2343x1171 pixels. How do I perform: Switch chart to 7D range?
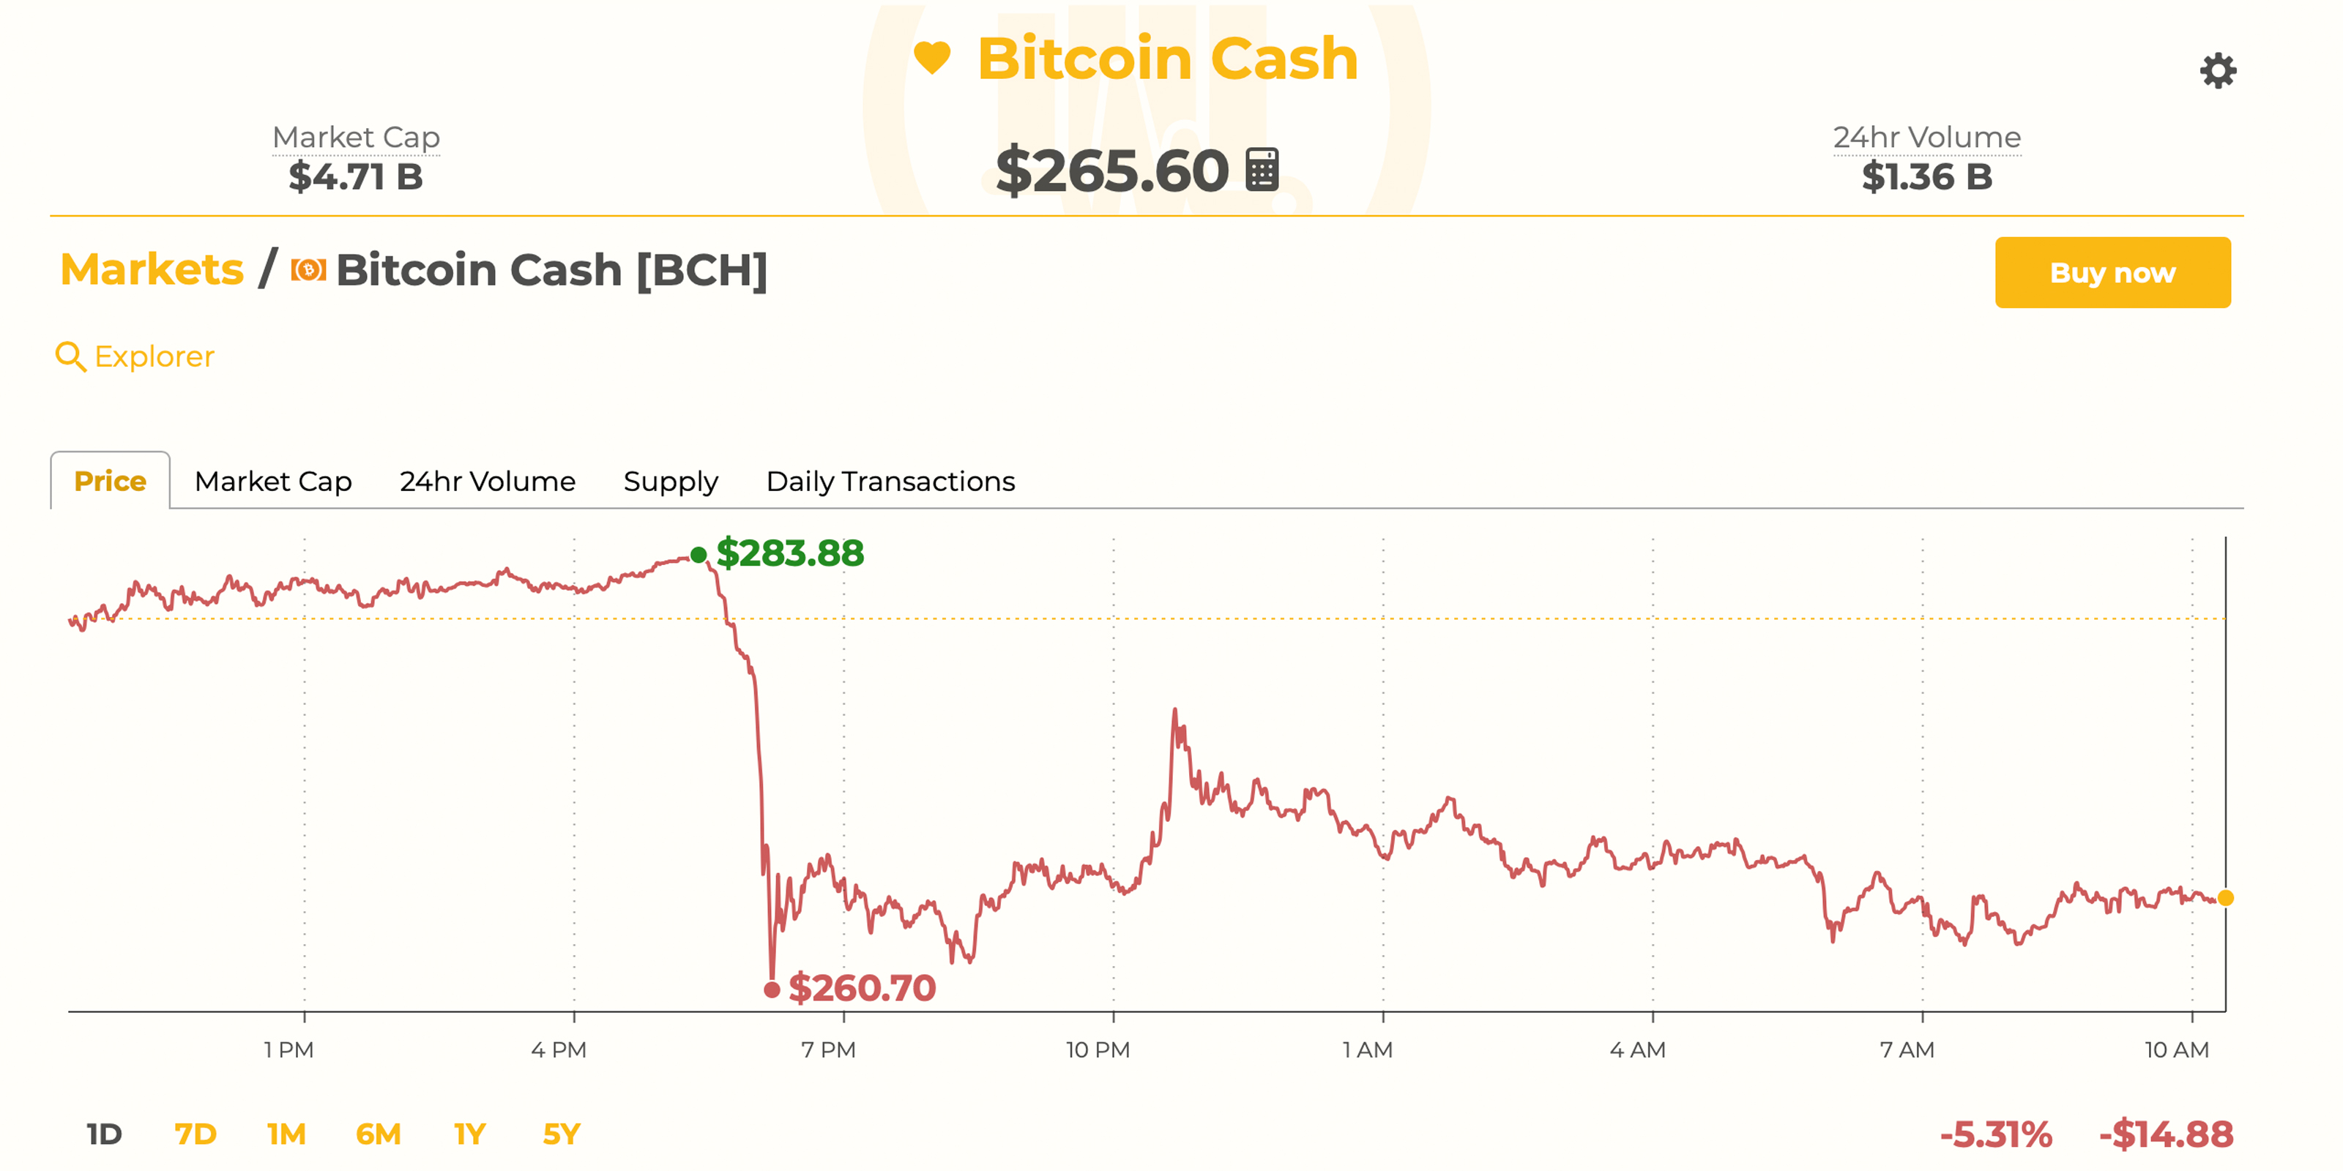click(195, 1134)
